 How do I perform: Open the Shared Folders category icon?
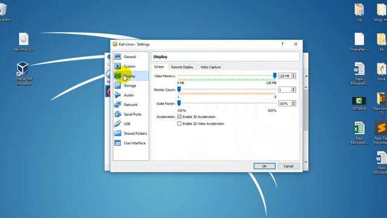(117, 133)
